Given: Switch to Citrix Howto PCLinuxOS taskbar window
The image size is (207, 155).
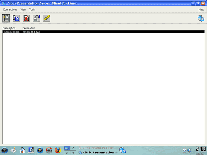Looking at the screenshot, I should 98,148.
